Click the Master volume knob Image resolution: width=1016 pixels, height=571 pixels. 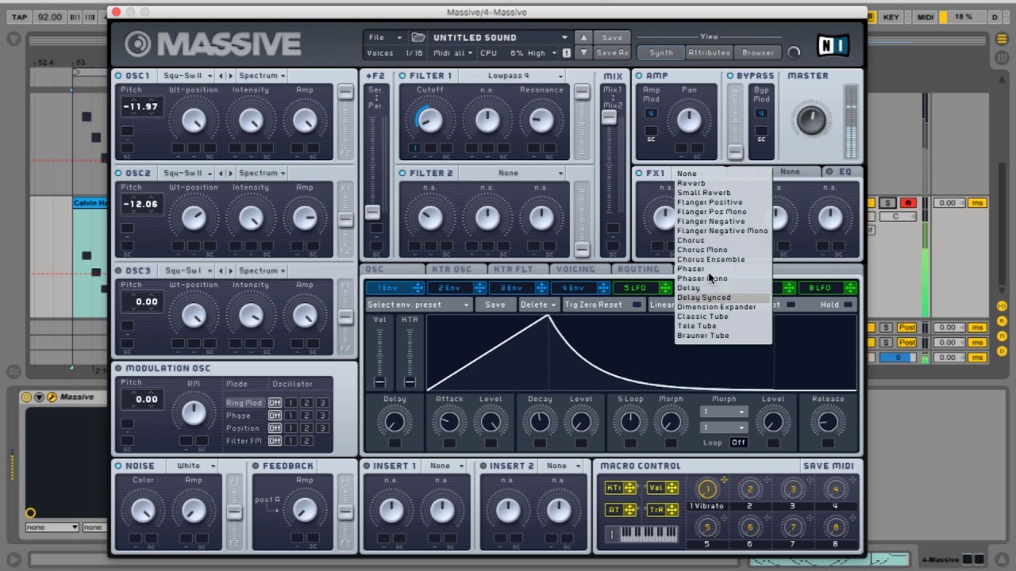click(x=810, y=120)
